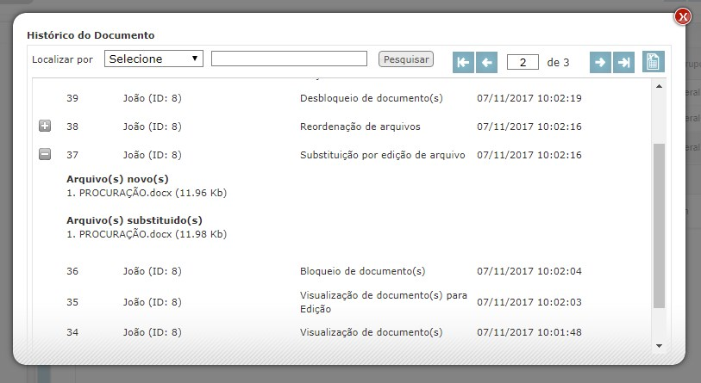Export history using the document icon

(654, 62)
